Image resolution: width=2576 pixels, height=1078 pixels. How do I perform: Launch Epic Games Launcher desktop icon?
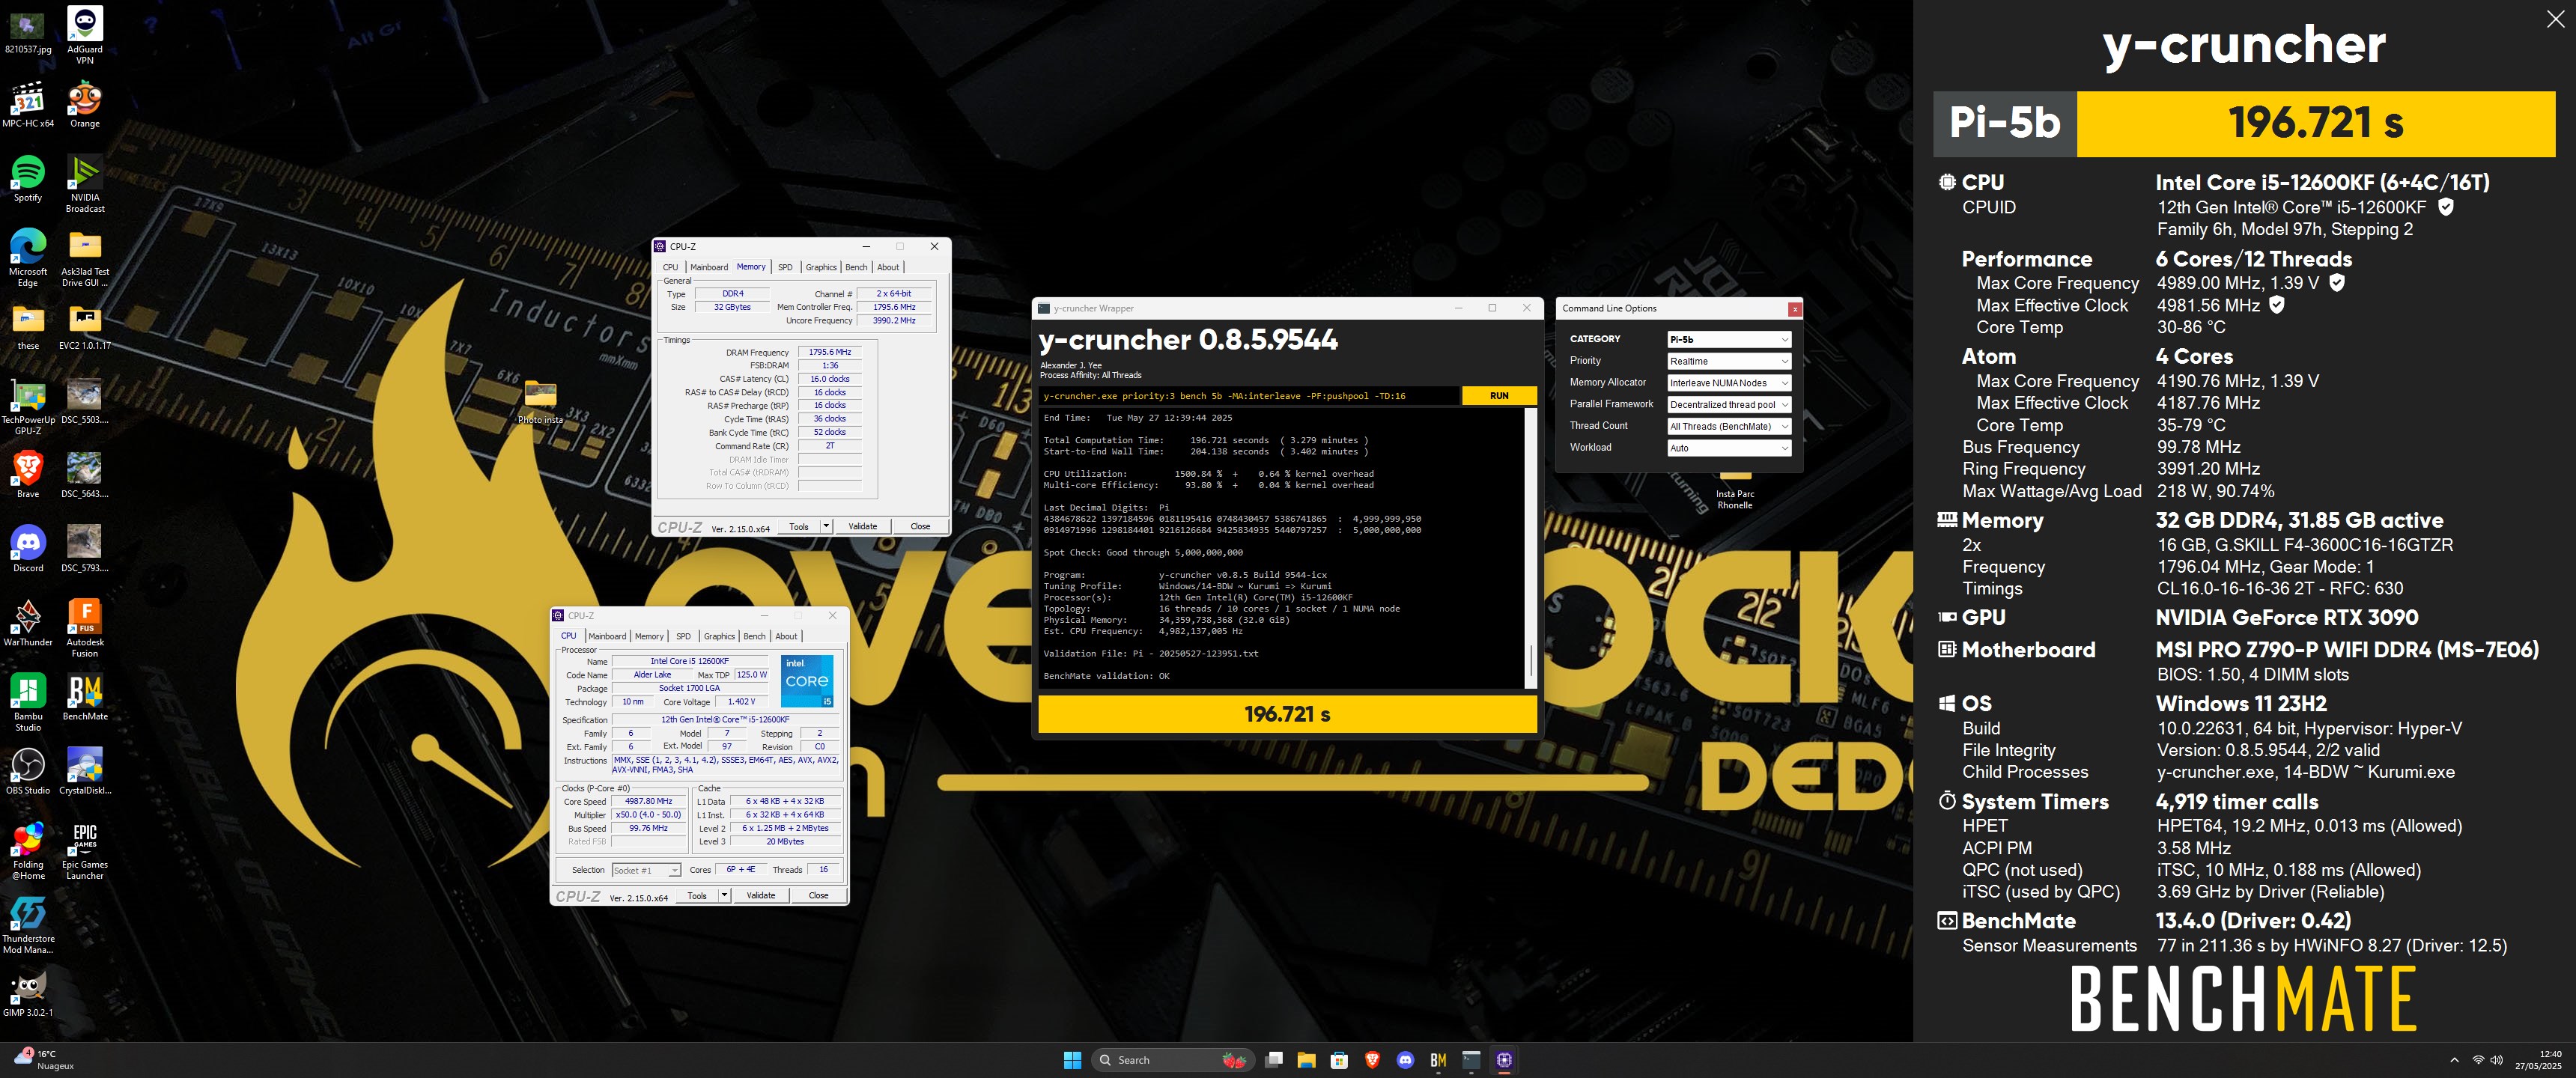(85, 850)
